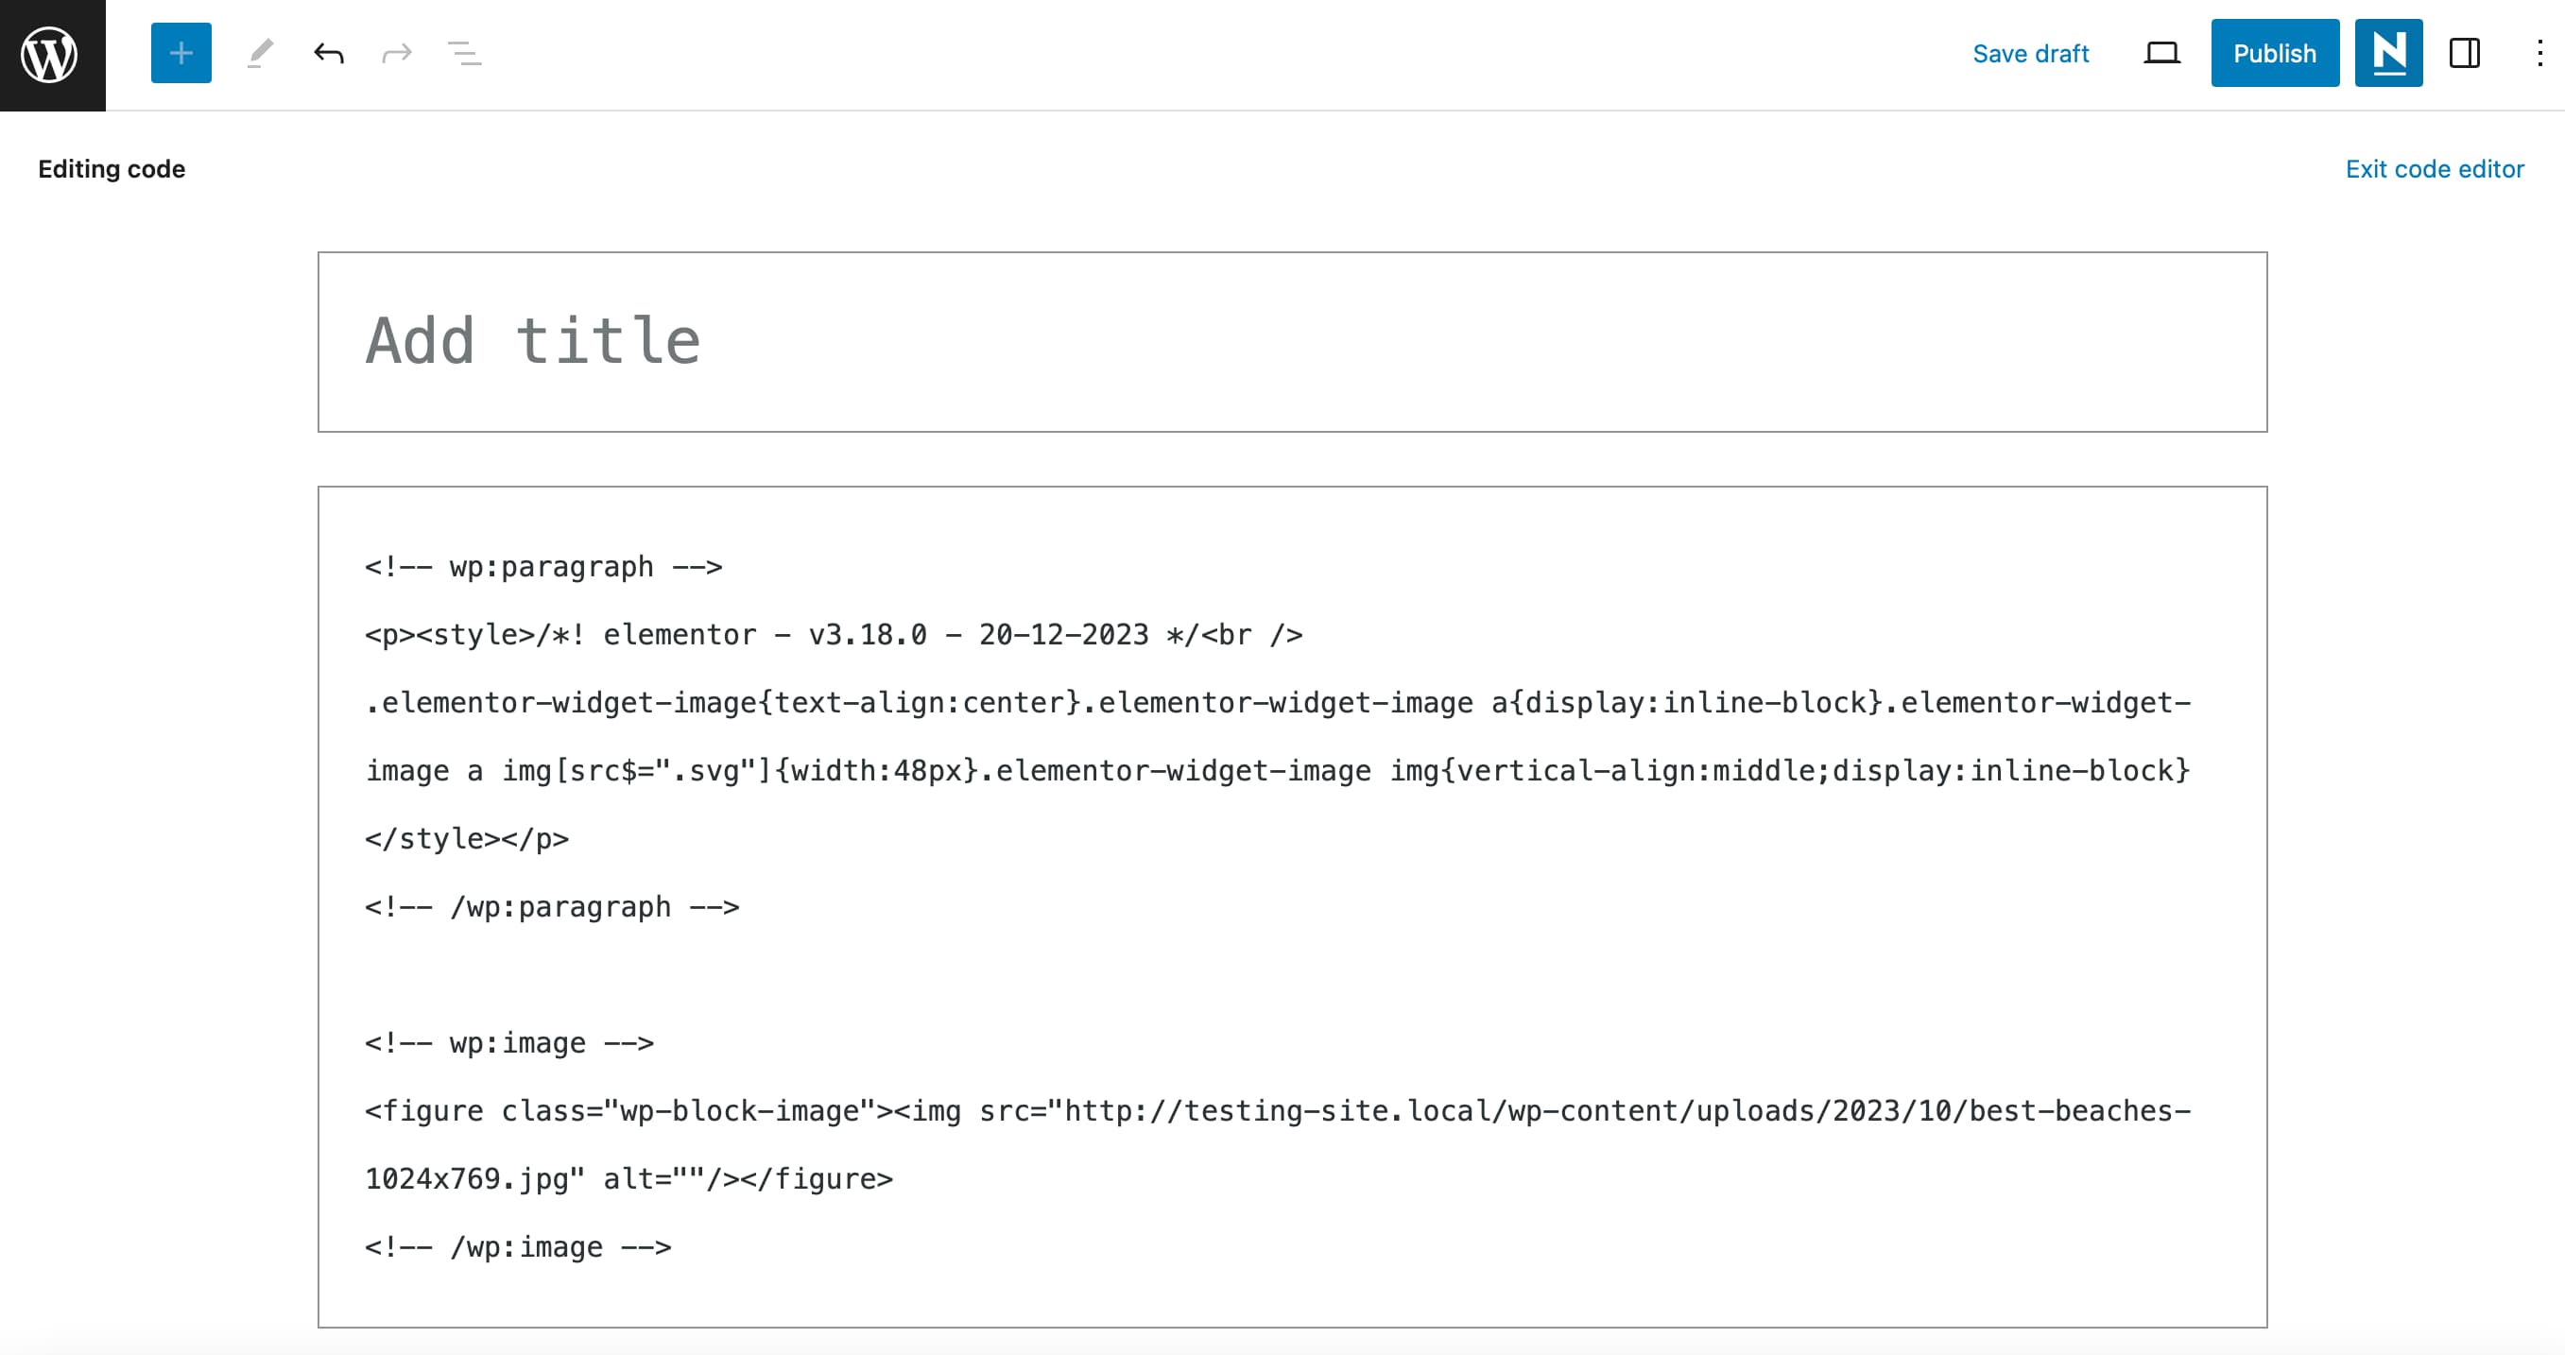Open preview viewport options
2565x1355 pixels.
2161,53
